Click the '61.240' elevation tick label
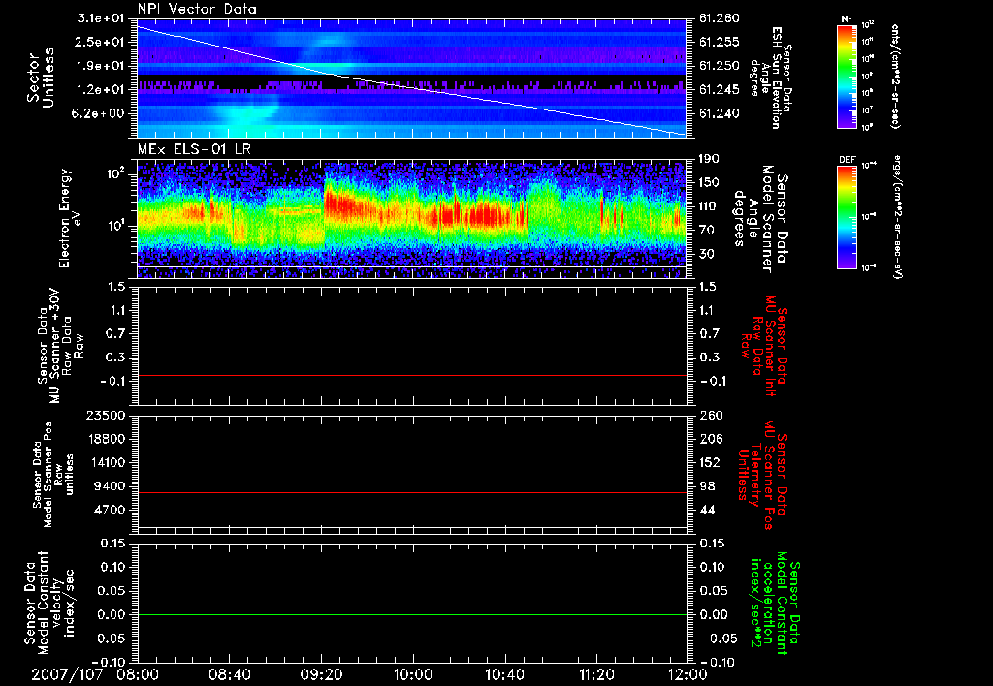This screenshot has height=686, width=993. point(719,114)
